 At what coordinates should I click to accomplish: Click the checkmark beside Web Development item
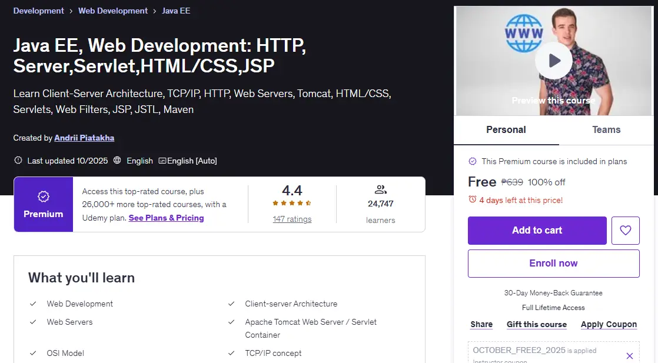(x=33, y=304)
